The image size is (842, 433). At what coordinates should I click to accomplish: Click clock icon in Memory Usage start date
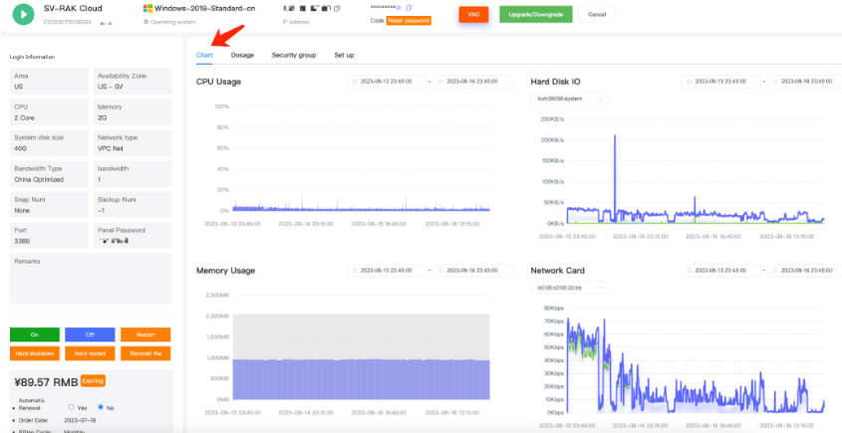point(355,271)
